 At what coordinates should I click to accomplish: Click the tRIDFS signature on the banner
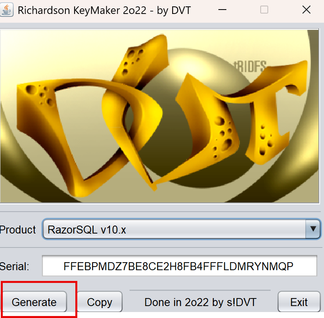click(249, 66)
